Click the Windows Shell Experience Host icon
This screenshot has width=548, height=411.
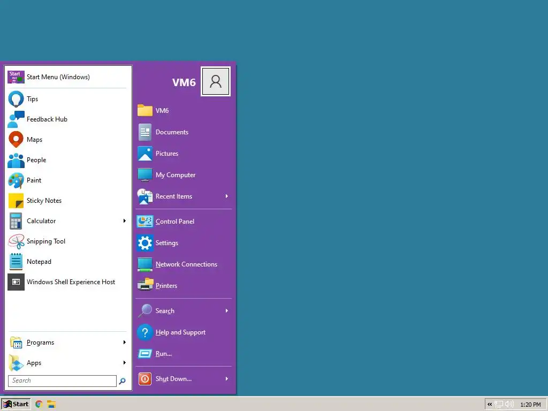pyautogui.click(x=16, y=282)
